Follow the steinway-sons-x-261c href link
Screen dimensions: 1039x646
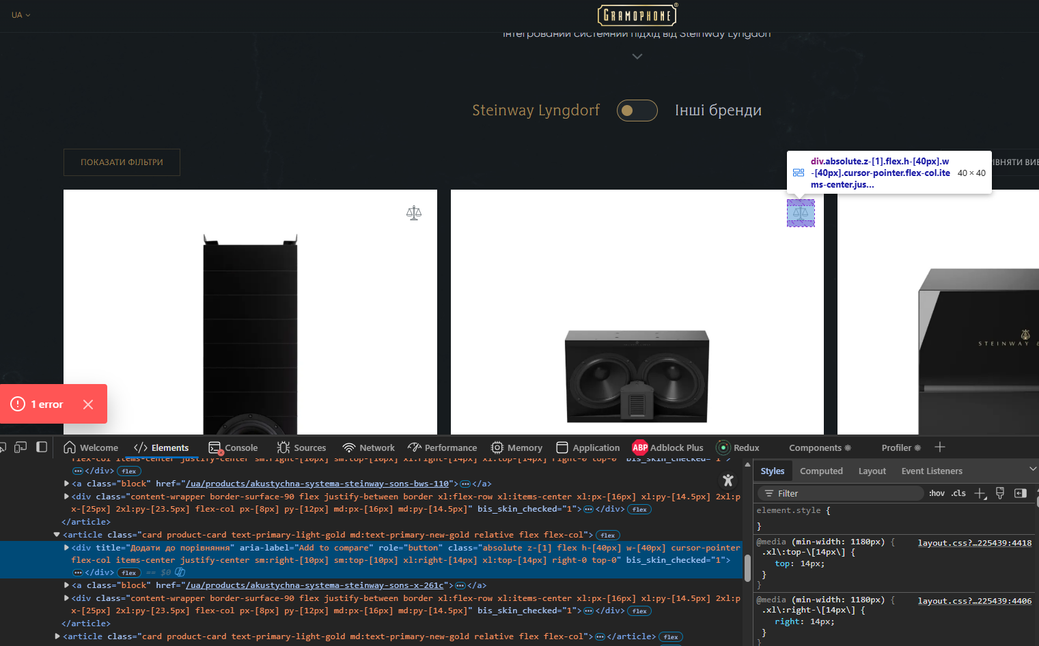click(315, 585)
